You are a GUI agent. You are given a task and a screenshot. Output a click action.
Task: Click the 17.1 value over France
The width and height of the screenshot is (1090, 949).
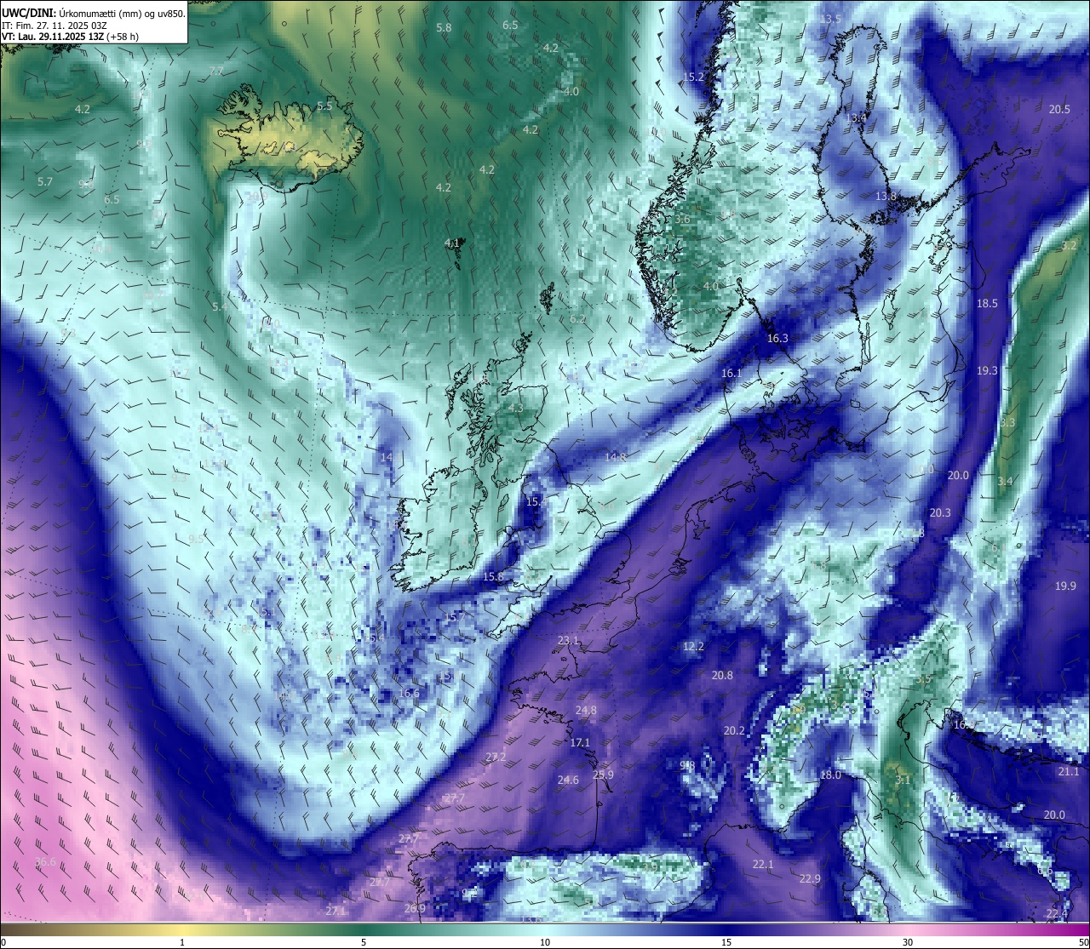[x=580, y=742]
